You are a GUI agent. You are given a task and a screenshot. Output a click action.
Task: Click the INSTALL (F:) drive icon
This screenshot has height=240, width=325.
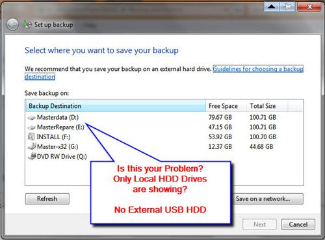pos(31,137)
